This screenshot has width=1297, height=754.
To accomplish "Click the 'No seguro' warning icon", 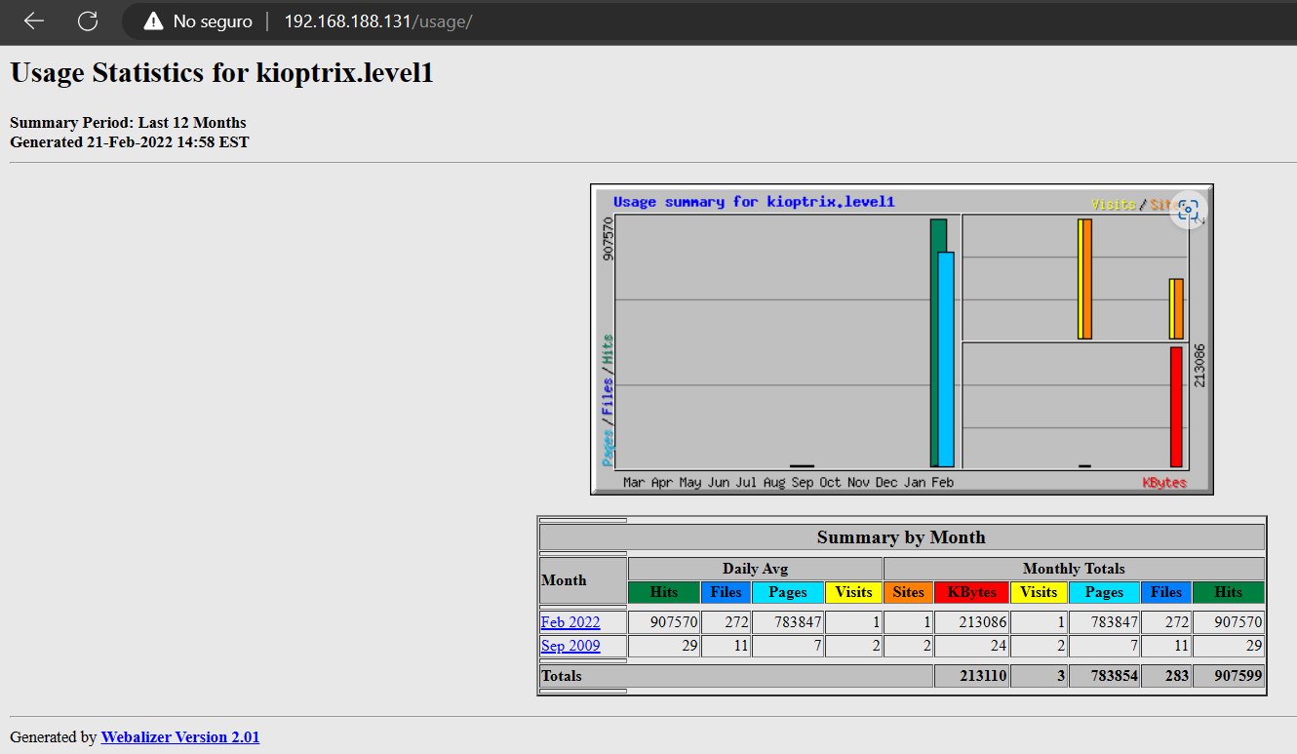I will 152,21.
